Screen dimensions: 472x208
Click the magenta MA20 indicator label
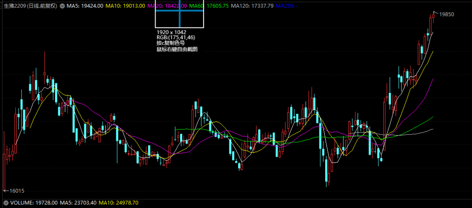167,6
